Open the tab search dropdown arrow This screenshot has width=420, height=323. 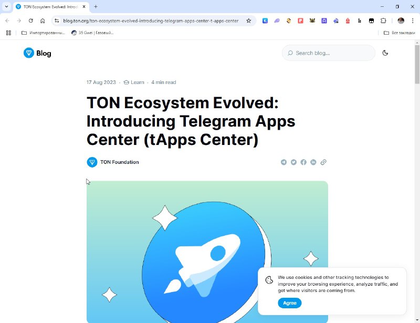6,6
